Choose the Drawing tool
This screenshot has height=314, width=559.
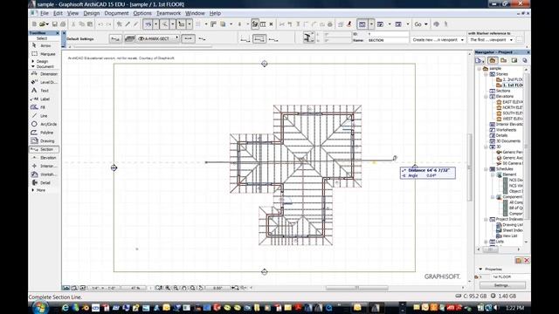pos(45,140)
